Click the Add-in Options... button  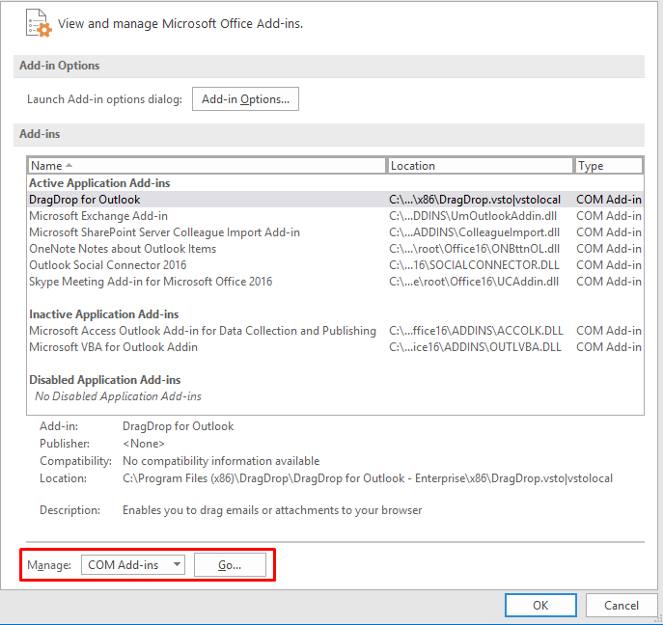coord(245,99)
